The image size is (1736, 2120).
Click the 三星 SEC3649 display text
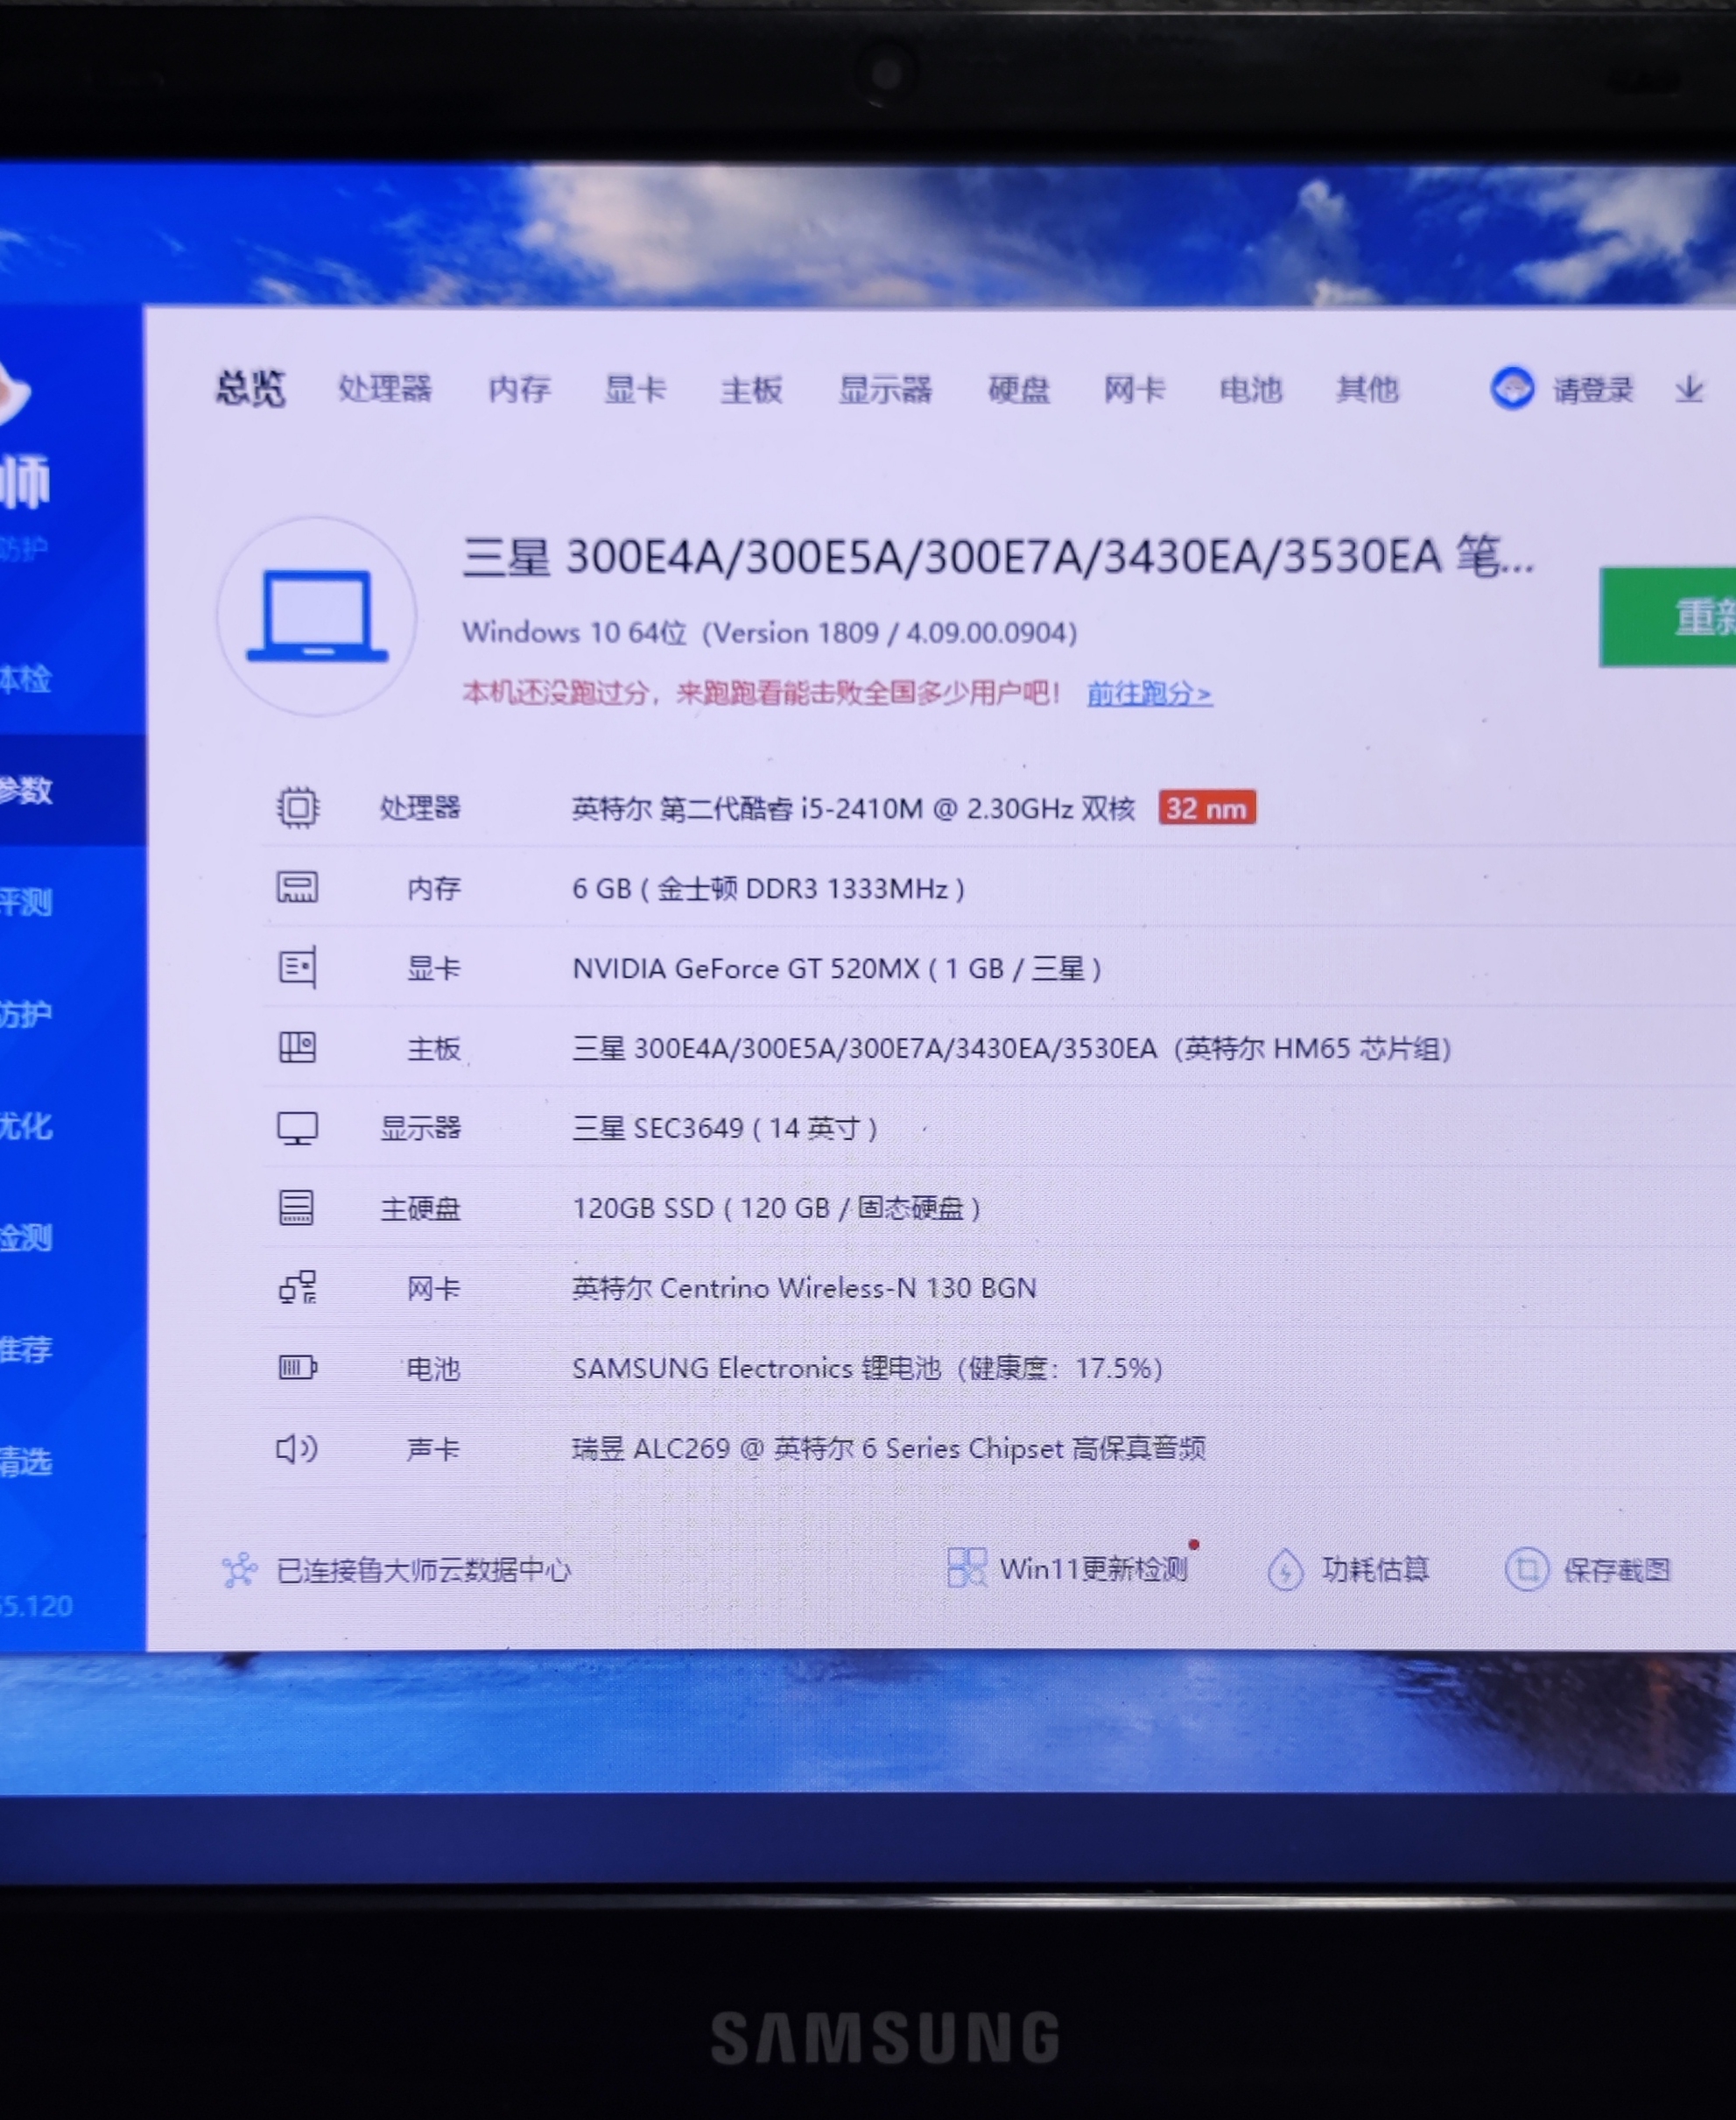coord(724,1128)
